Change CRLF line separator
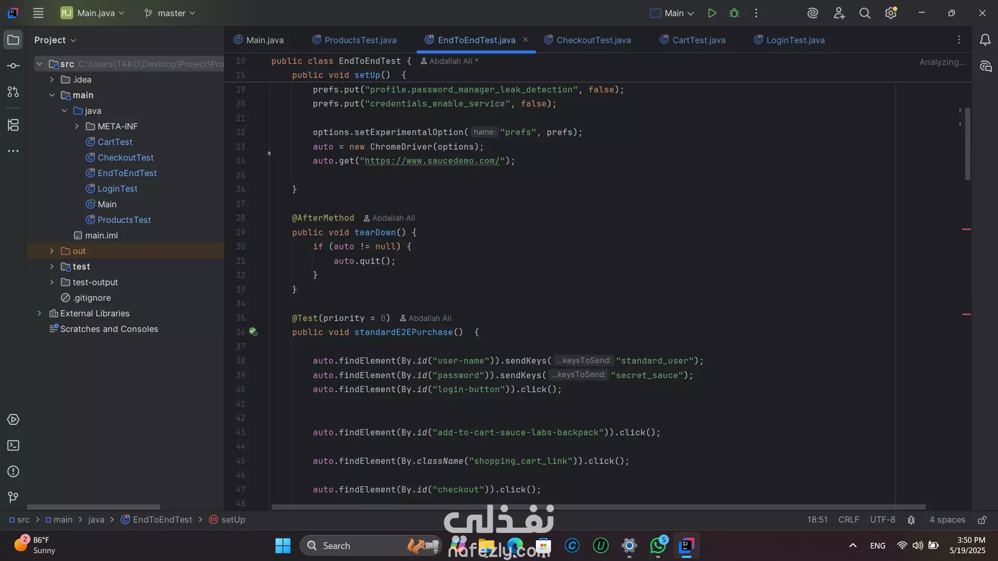 848,520
